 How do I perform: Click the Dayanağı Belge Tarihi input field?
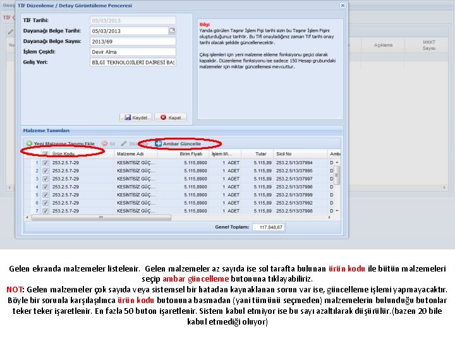click(x=129, y=31)
